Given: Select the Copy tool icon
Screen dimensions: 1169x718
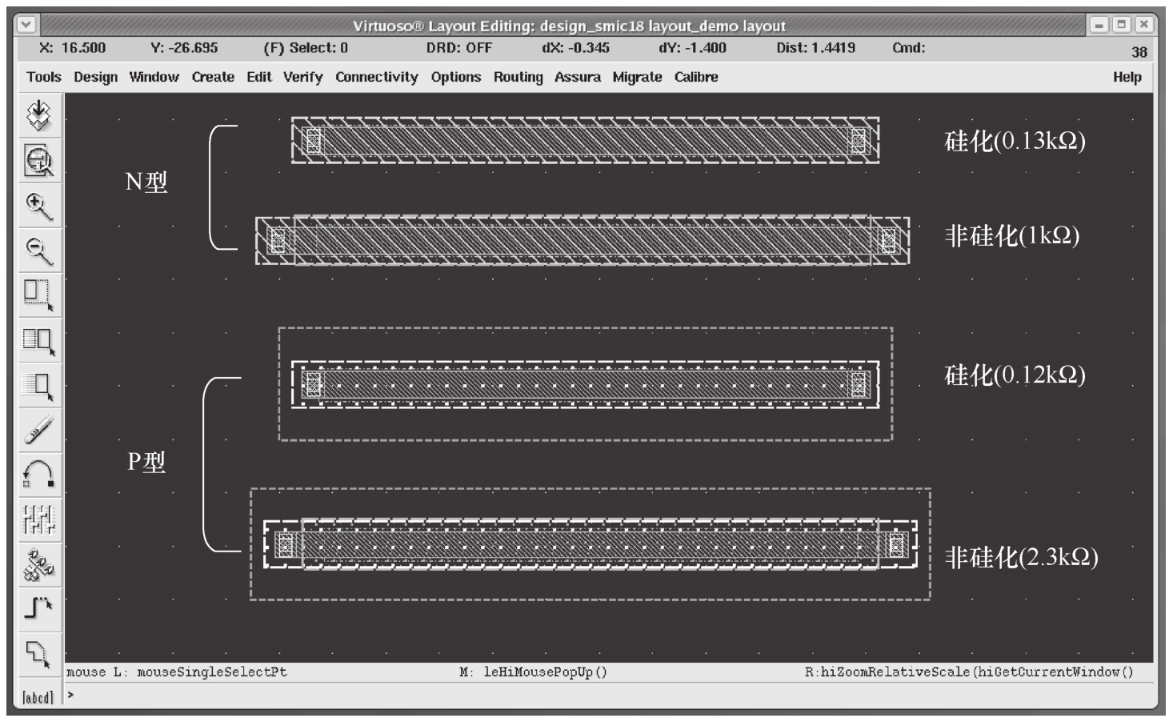Looking at the screenshot, I should [x=38, y=340].
